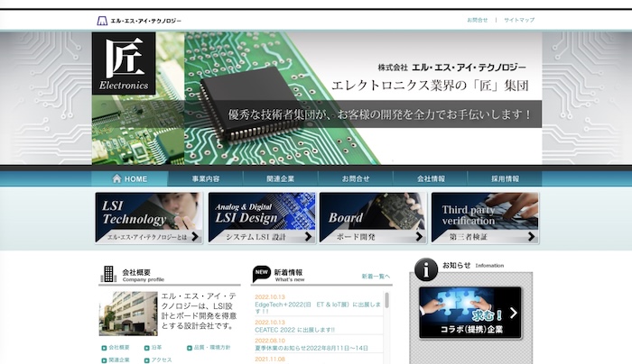Open the 関連企業 link under company profile

pos(119,359)
